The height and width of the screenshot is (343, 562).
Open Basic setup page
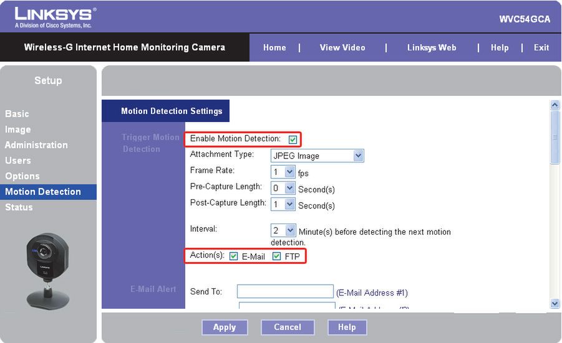pyautogui.click(x=17, y=114)
